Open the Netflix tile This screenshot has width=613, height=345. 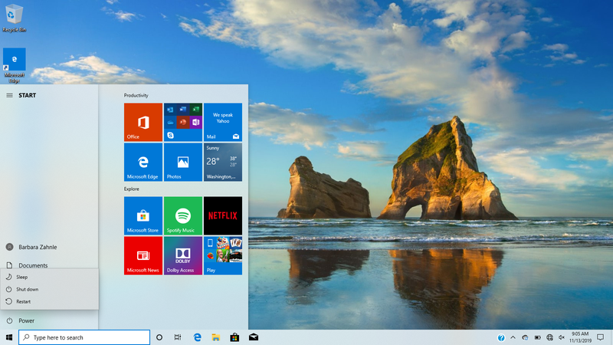click(223, 215)
